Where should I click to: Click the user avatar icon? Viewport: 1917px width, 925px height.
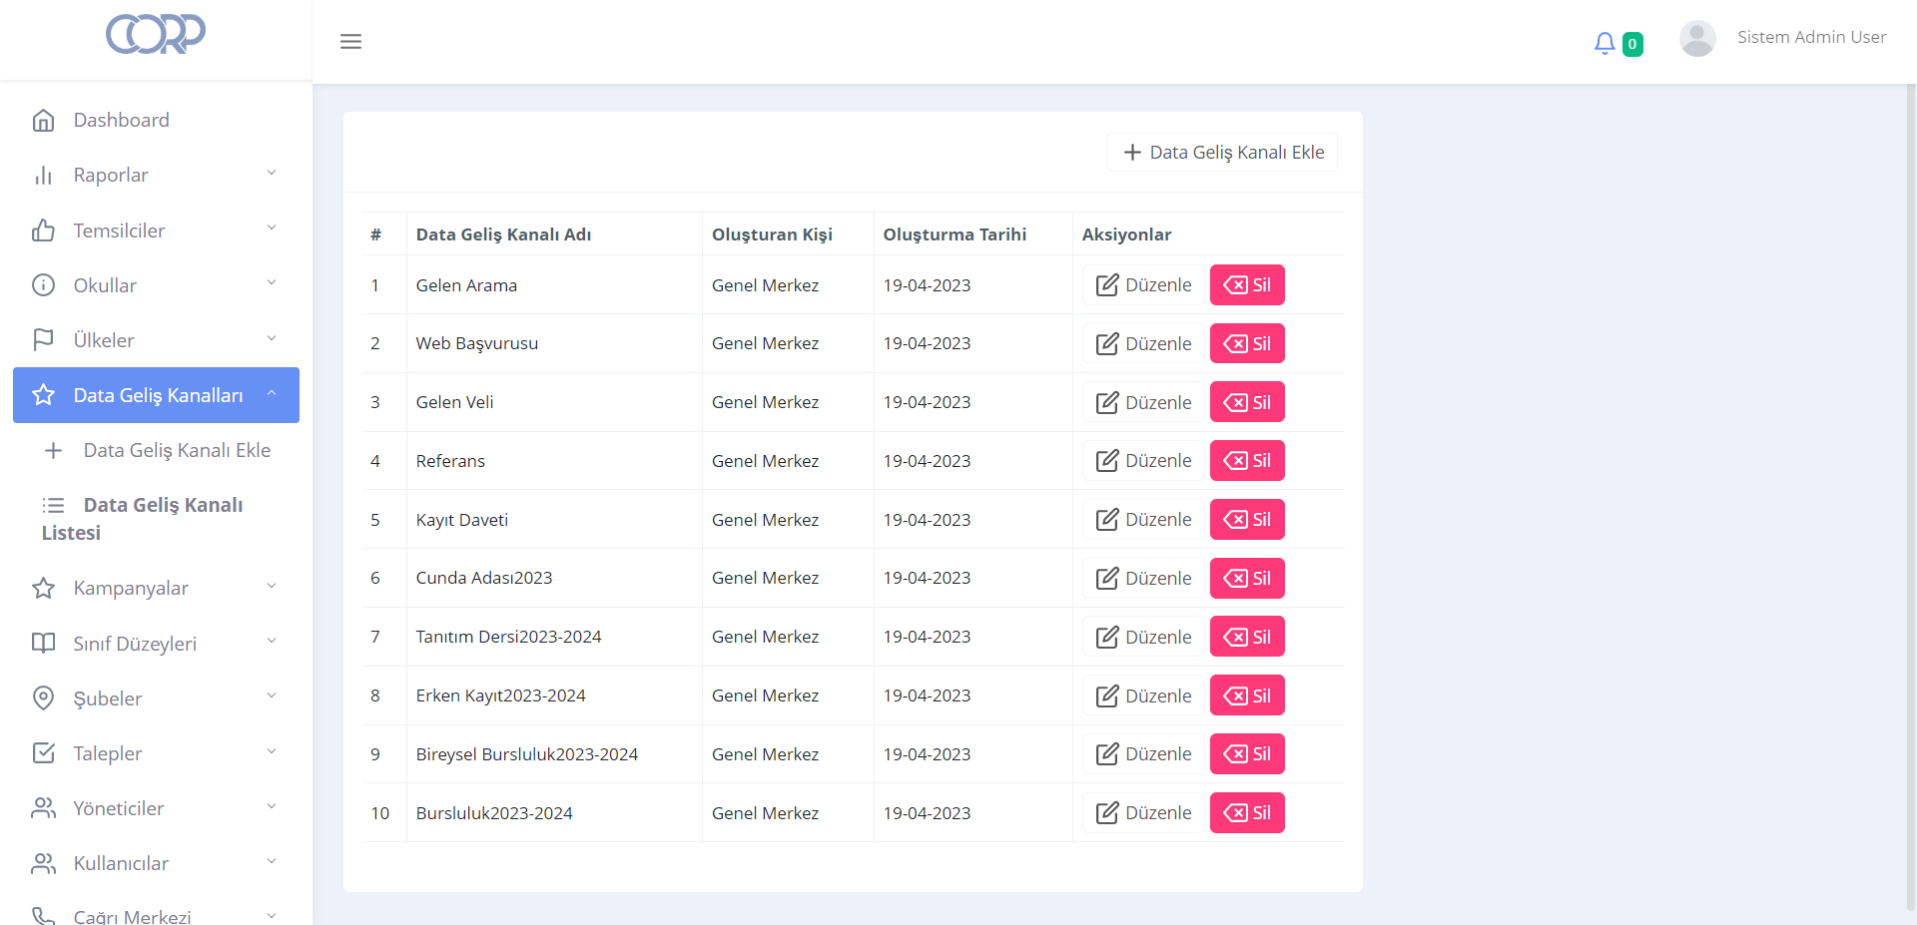click(1696, 39)
